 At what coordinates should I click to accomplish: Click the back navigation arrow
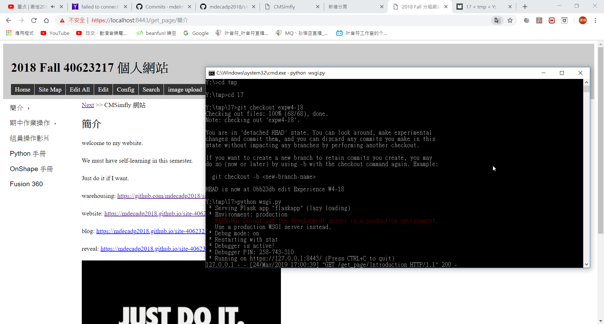[x=8, y=20]
